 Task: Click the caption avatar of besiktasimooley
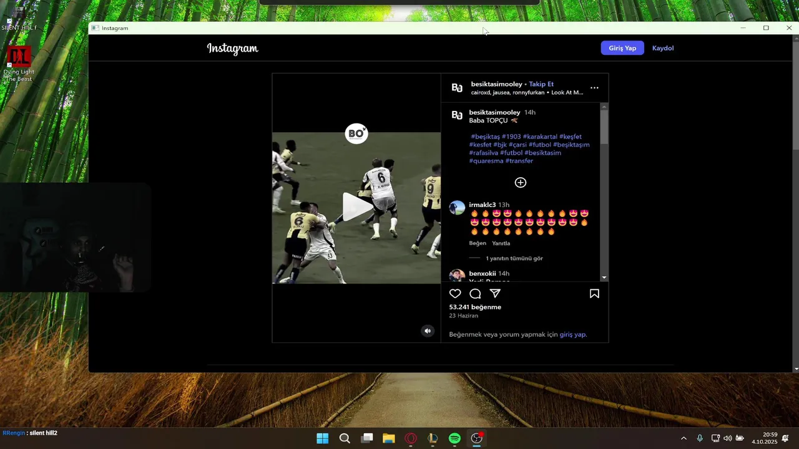tap(457, 115)
